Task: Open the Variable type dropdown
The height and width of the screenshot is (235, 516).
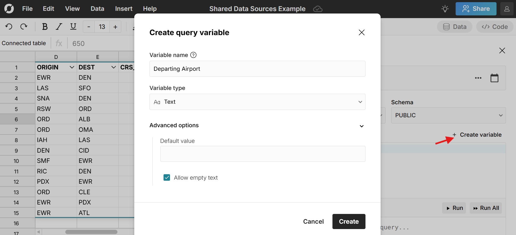Action: (257, 102)
